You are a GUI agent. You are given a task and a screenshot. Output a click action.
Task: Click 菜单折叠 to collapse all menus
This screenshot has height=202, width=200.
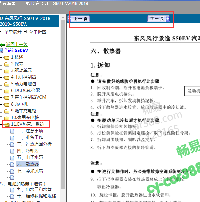(38, 32)
